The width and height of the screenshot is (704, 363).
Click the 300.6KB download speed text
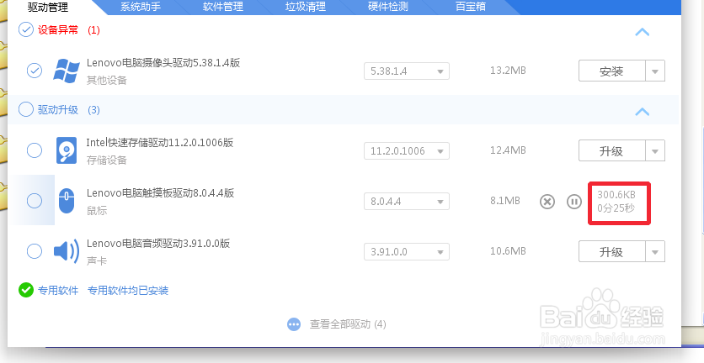point(616,194)
